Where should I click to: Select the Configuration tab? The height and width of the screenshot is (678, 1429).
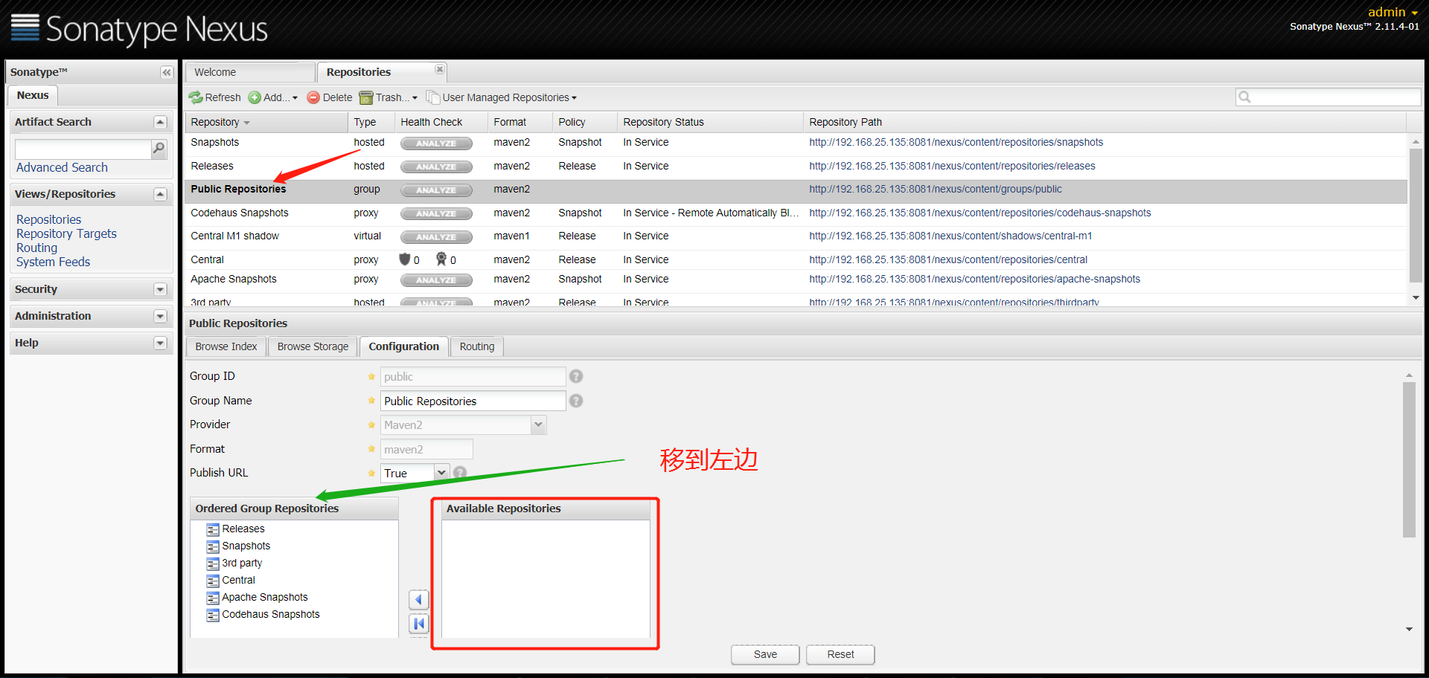[404, 346]
